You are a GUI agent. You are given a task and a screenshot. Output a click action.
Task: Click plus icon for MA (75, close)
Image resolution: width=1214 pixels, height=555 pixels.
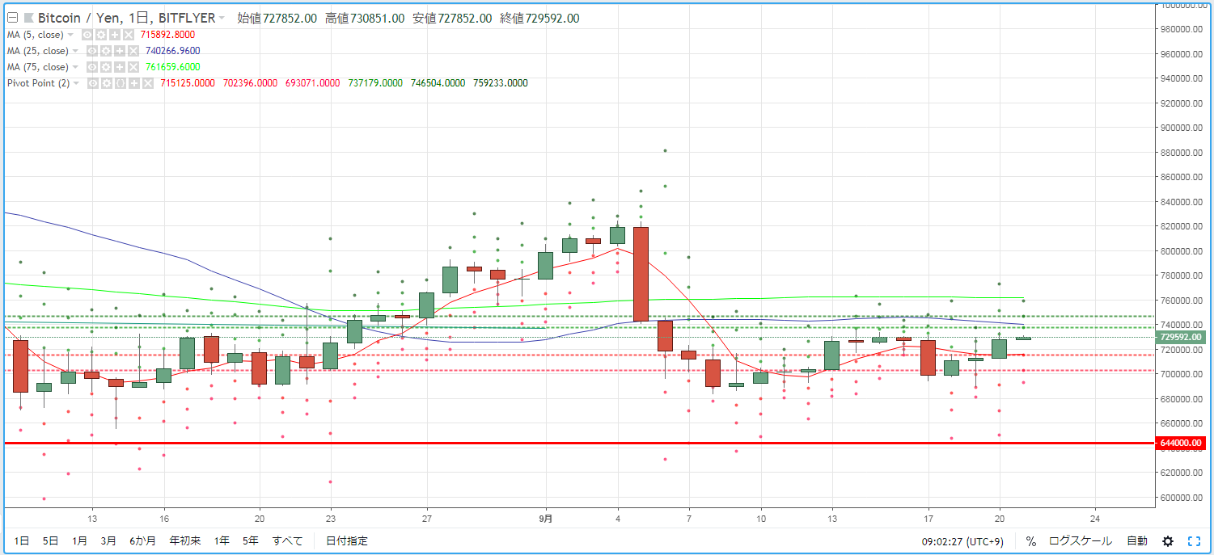pyautogui.click(x=120, y=67)
